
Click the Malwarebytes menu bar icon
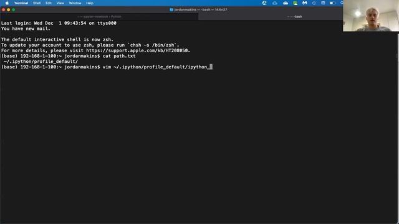point(305,3)
